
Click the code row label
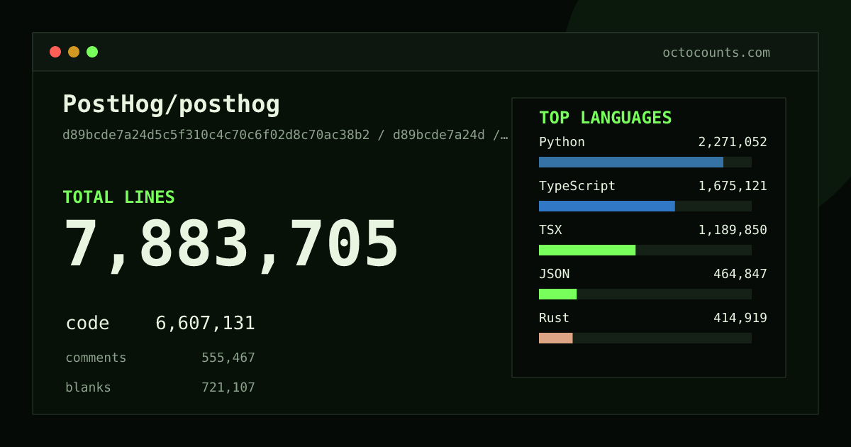pos(87,324)
